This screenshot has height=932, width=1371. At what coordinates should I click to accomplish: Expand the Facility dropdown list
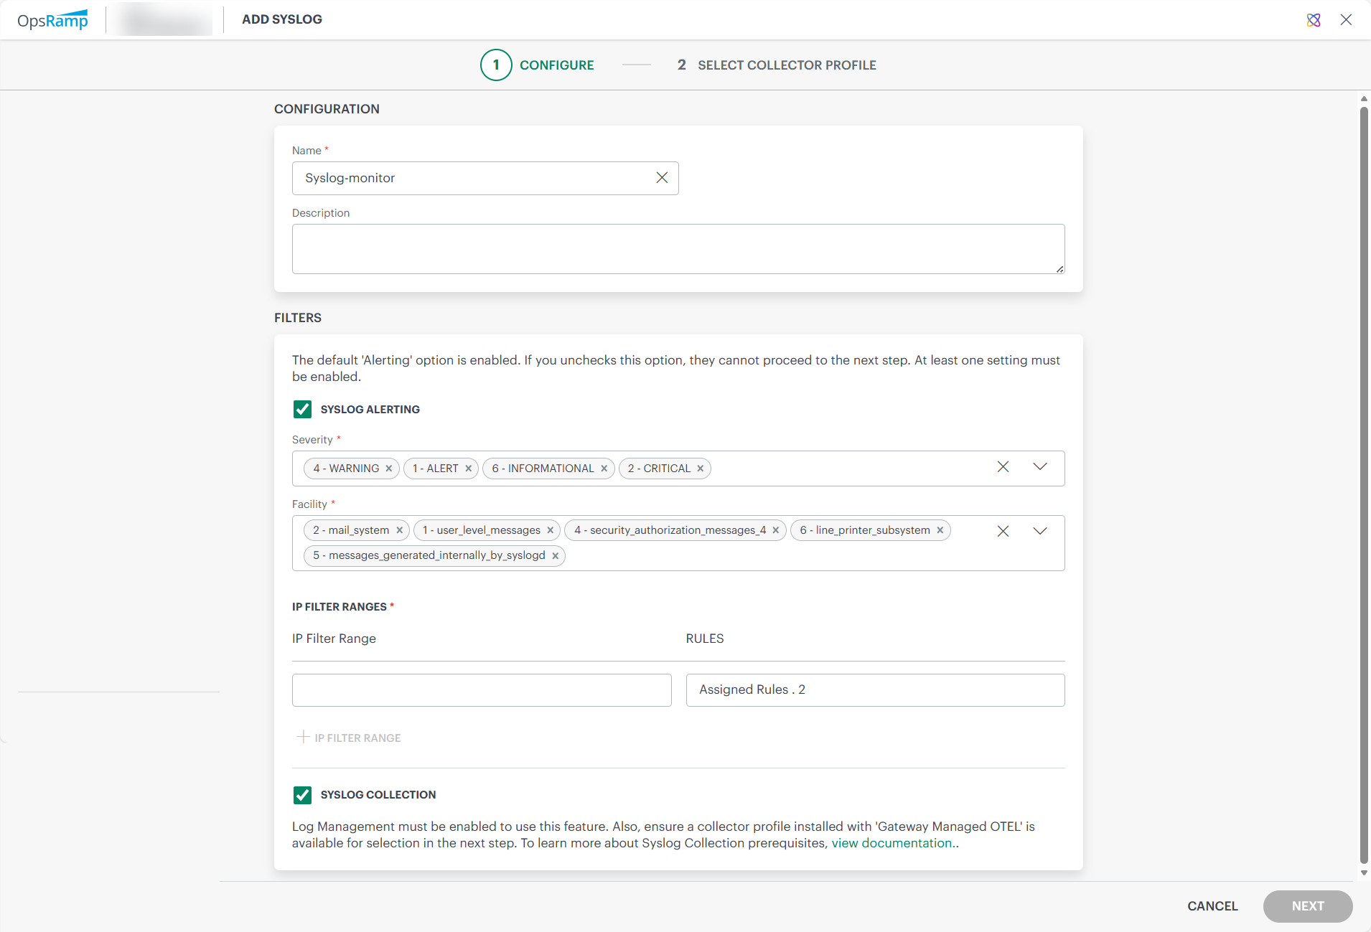pyautogui.click(x=1040, y=531)
